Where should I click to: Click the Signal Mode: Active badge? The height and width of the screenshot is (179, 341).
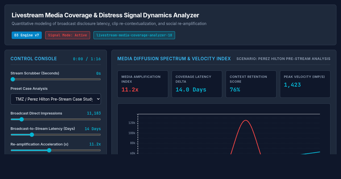coord(68,35)
